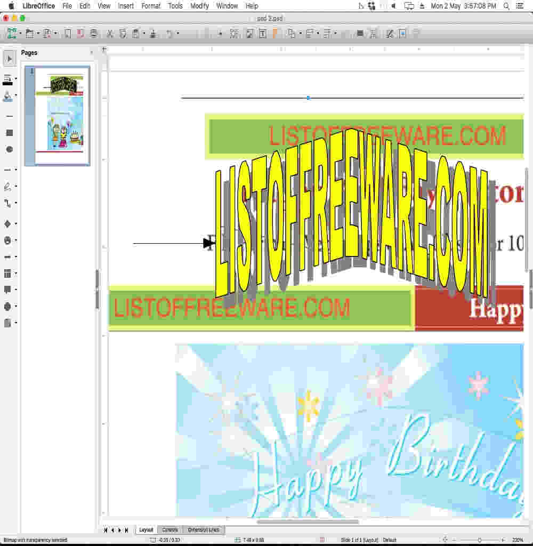The width and height of the screenshot is (533, 546).
Task: Open macOS Notification Center list icon
Action: coord(520,6)
